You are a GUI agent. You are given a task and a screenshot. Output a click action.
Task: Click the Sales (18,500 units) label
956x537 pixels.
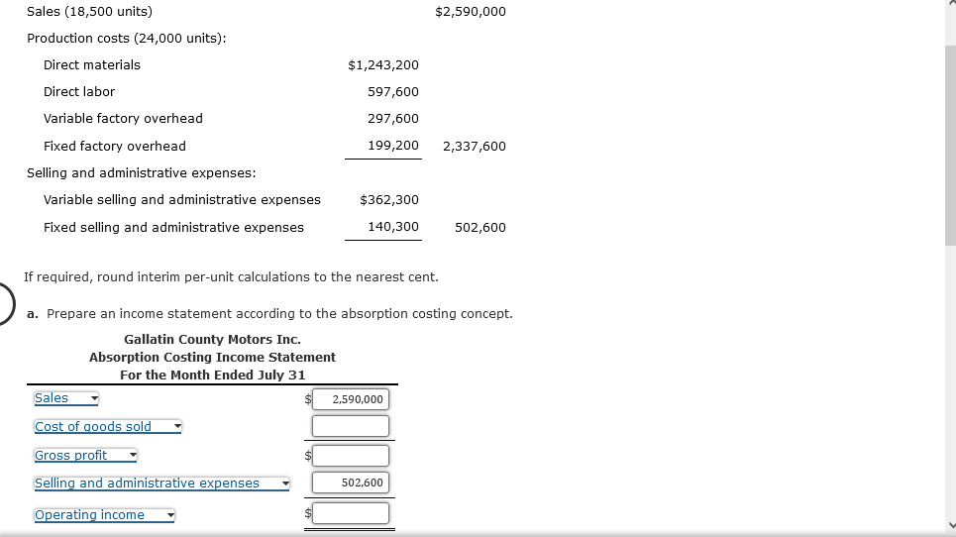point(89,12)
